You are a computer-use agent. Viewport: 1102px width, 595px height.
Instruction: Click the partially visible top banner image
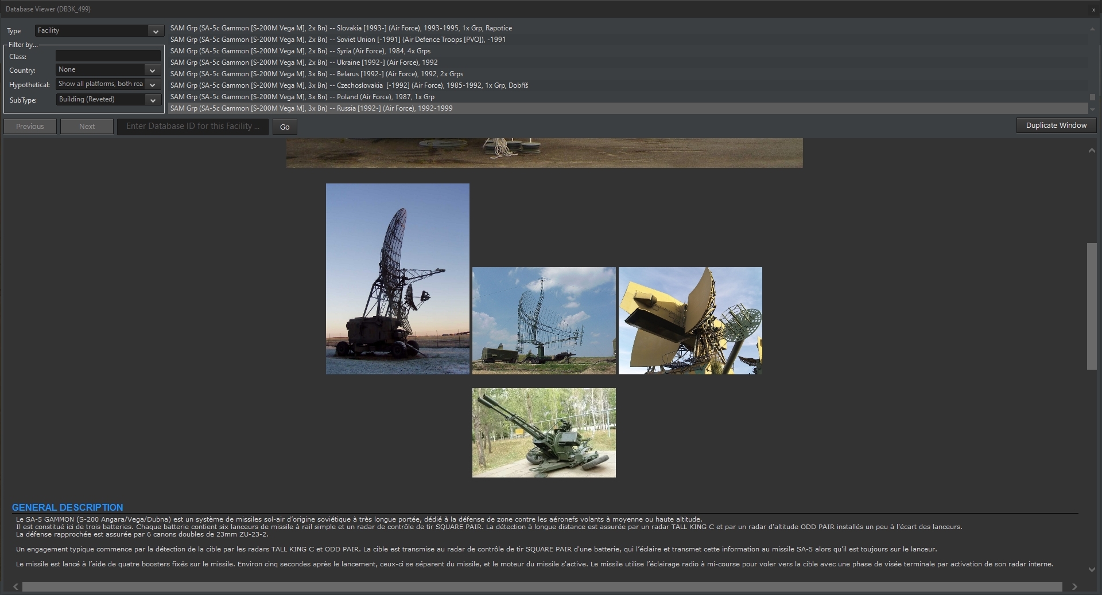(545, 153)
